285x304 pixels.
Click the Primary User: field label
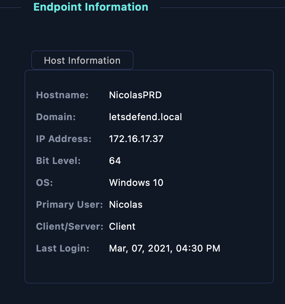(x=69, y=204)
